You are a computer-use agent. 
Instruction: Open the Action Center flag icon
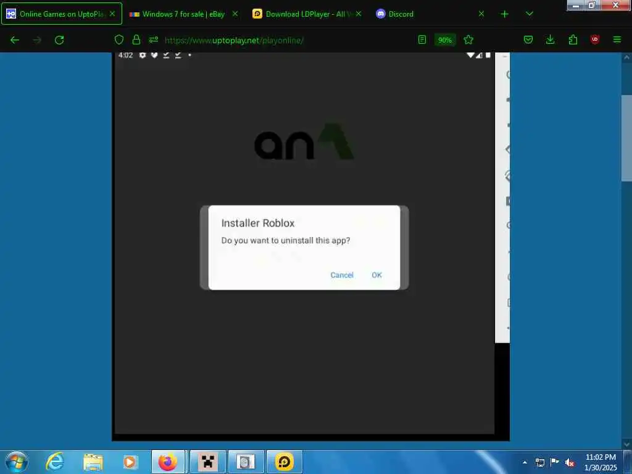tap(555, 462)
